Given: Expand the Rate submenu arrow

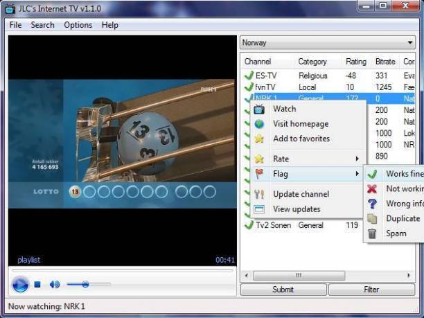Looking at the screenshot, I should [357, 159].
